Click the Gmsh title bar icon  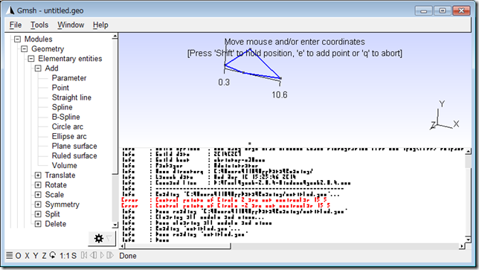tap(10, 10)
